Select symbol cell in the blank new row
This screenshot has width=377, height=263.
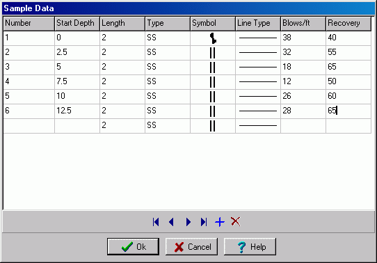213,126
